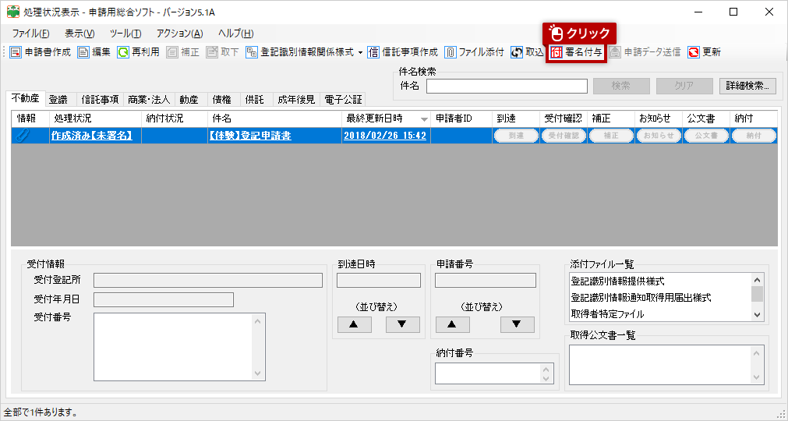Click the 処理状況 column header
The width and height of the screenshot is (788, 421).
96,119
